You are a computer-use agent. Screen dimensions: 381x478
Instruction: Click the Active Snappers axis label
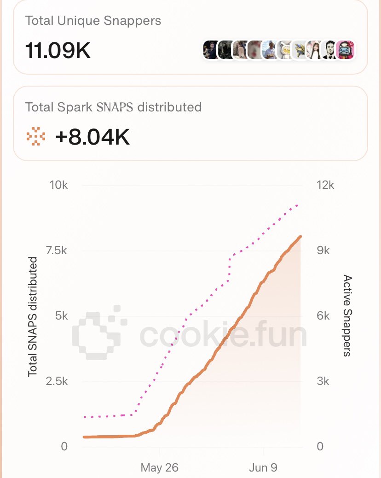[x=347, y=315]
